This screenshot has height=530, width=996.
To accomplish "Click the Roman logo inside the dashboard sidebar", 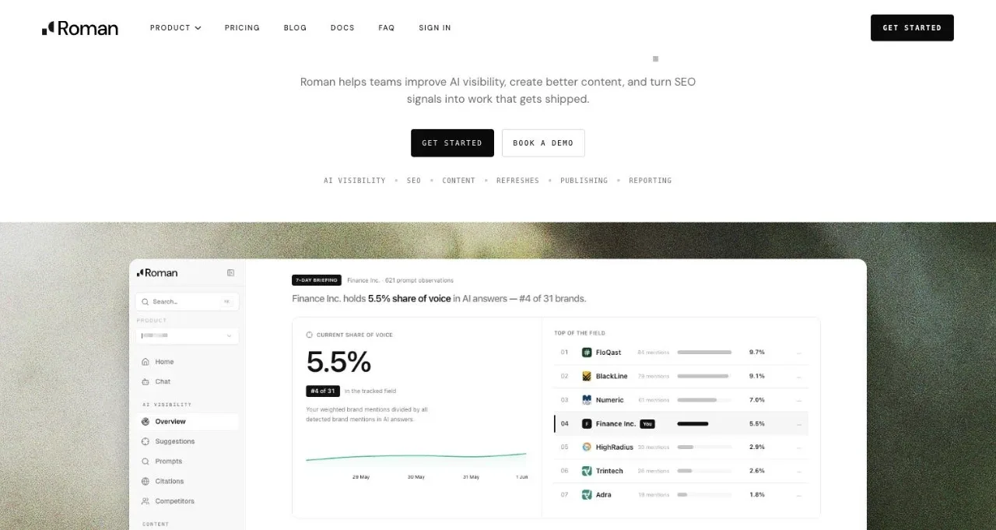I will [x=157, y=273].
